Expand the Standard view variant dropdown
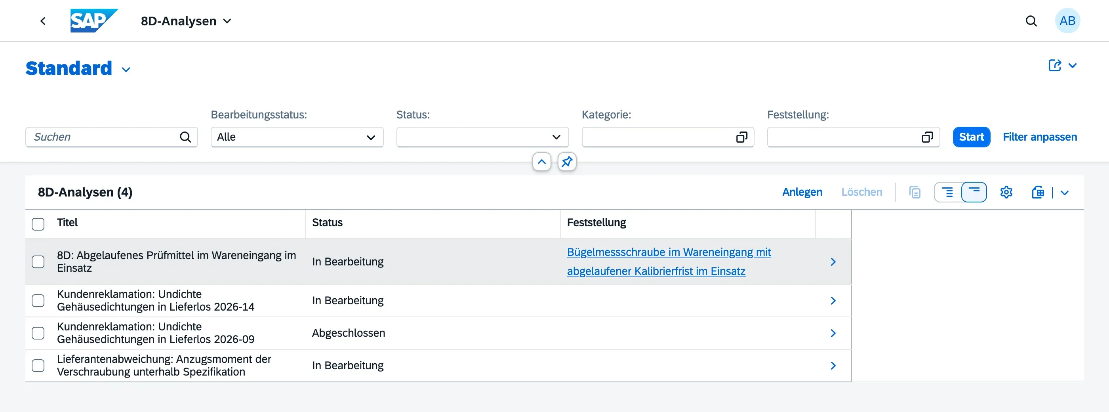1109x412 pixels. click(126, 70)
